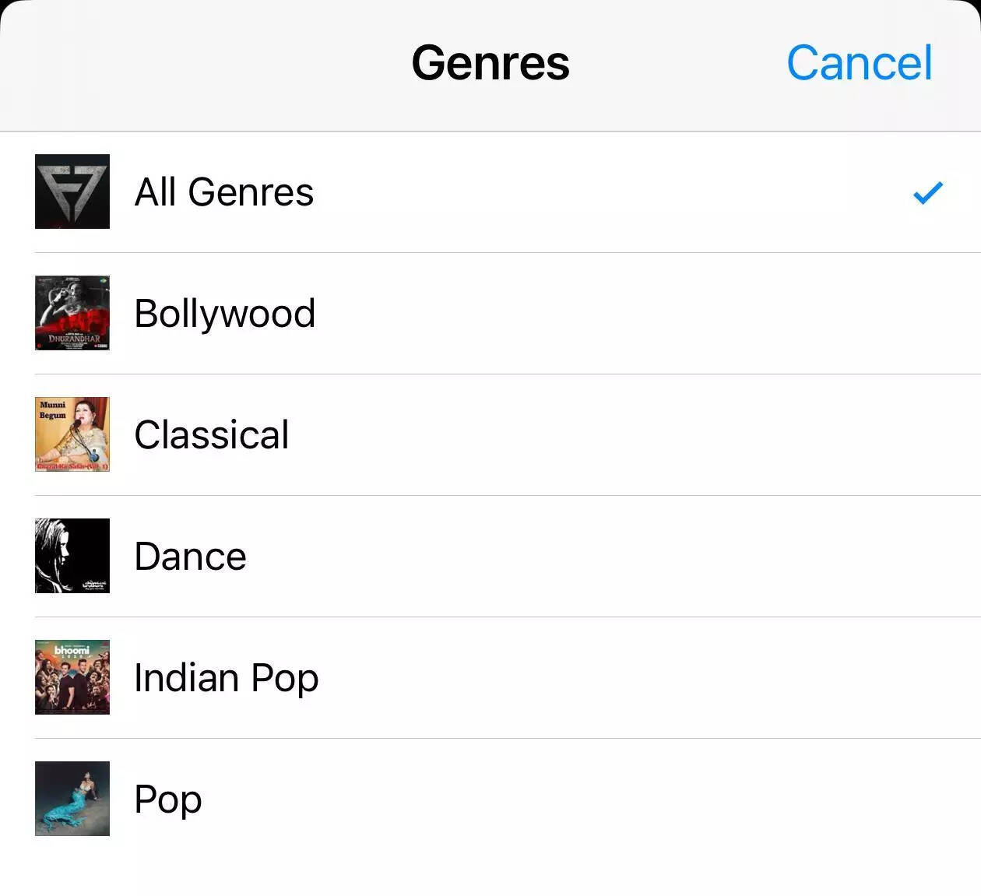Click the empty space below the Pop row
The image size is (981, 896).
[x=490, y=868]
